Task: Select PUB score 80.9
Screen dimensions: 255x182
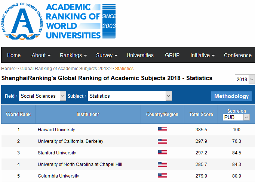Action: click(x=236, y=176)
